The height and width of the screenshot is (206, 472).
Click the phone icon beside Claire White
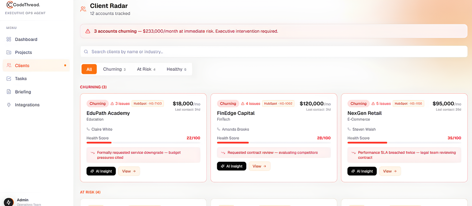coord(88,129)
